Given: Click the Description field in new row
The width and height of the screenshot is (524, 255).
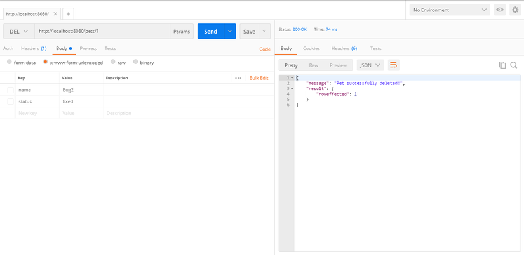Looking at the screenshot, I should click(189, 113).
